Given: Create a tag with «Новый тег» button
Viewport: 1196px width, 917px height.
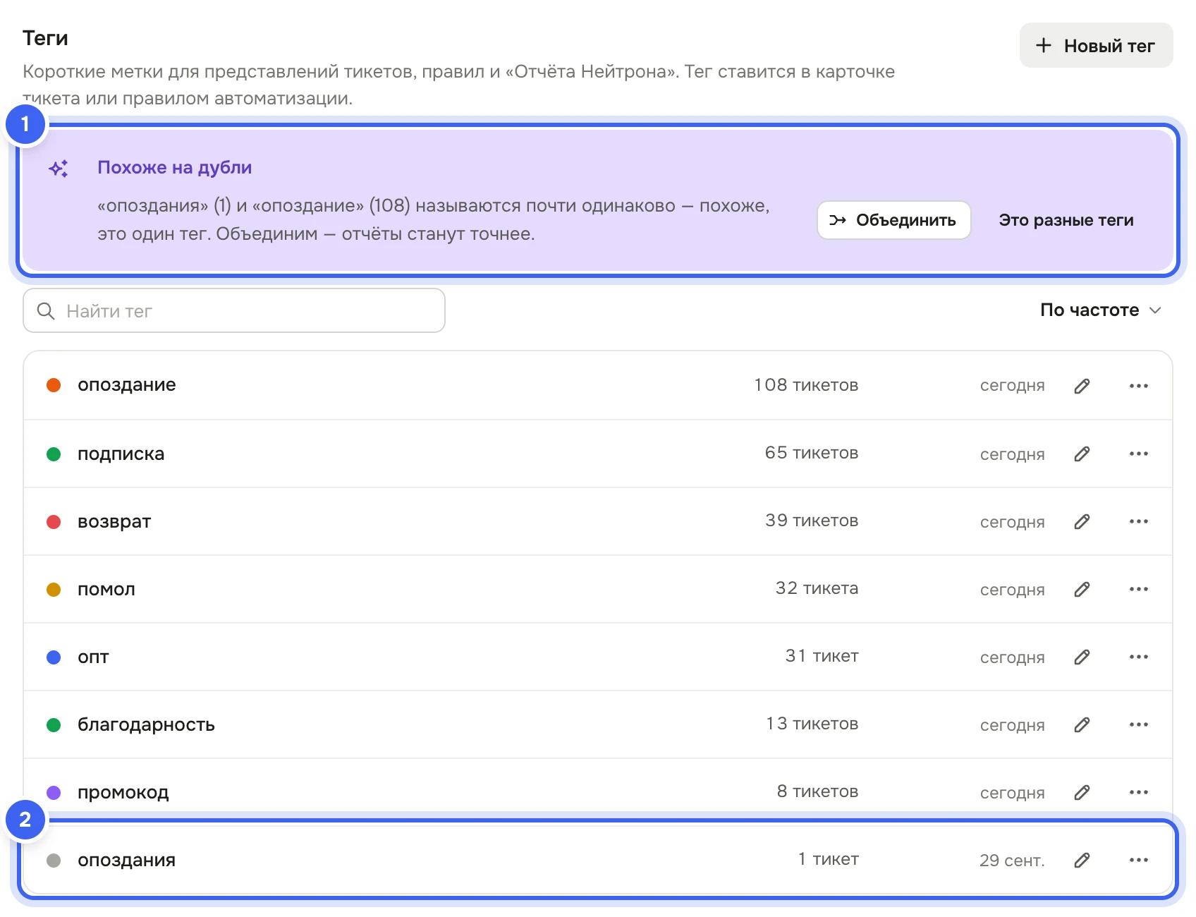Looking at the screenshot, I should click(x=1096, y=46).
